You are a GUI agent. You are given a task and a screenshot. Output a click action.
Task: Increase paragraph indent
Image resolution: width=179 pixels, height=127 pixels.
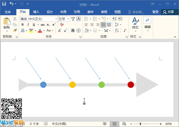click(120, 19)
